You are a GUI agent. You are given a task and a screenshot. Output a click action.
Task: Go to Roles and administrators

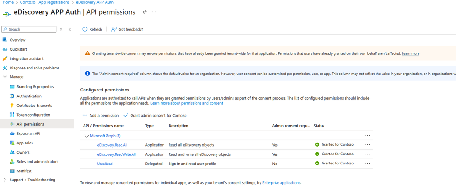click(x=37, y=162)
